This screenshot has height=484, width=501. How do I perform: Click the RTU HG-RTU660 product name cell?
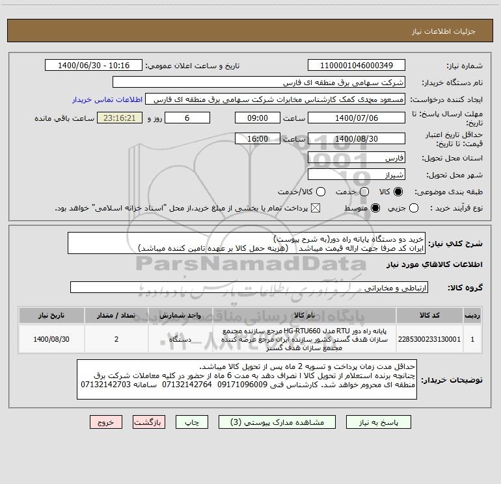[x=305, y=339]
